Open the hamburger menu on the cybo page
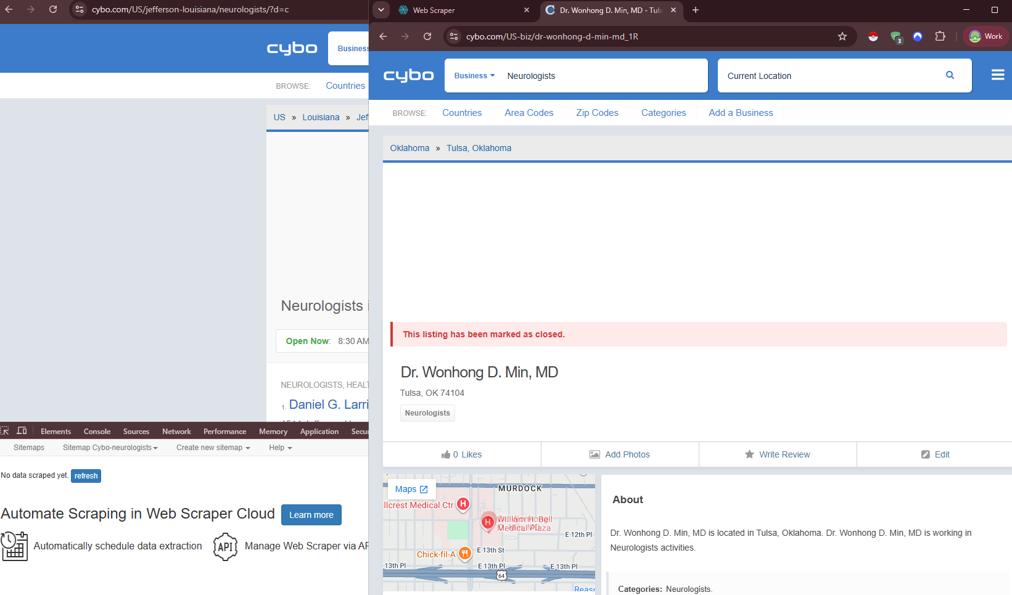This screenshot has width=1012, height=595. [x=998, y=75]
